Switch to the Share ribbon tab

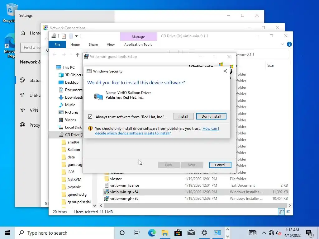(x=93, y=45)
